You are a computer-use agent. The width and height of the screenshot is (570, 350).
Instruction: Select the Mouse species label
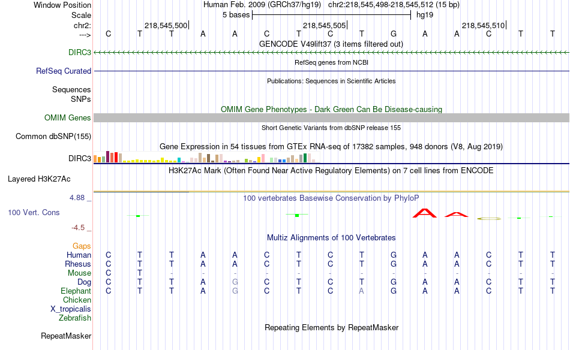(x=79, y=273)
